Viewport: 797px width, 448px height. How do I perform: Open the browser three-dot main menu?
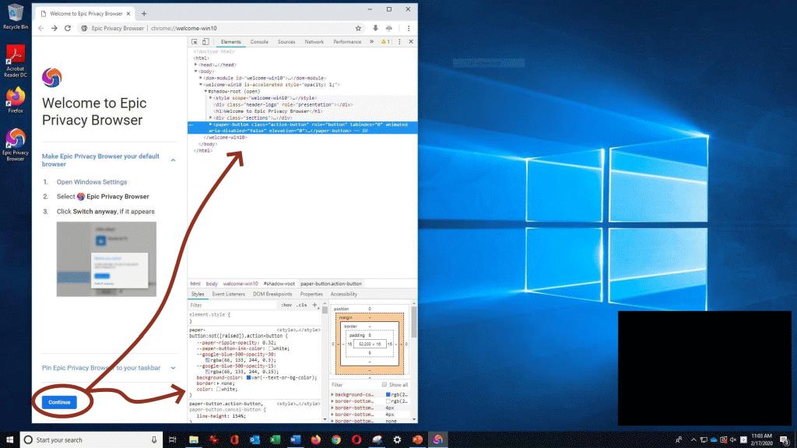point(408,29)
